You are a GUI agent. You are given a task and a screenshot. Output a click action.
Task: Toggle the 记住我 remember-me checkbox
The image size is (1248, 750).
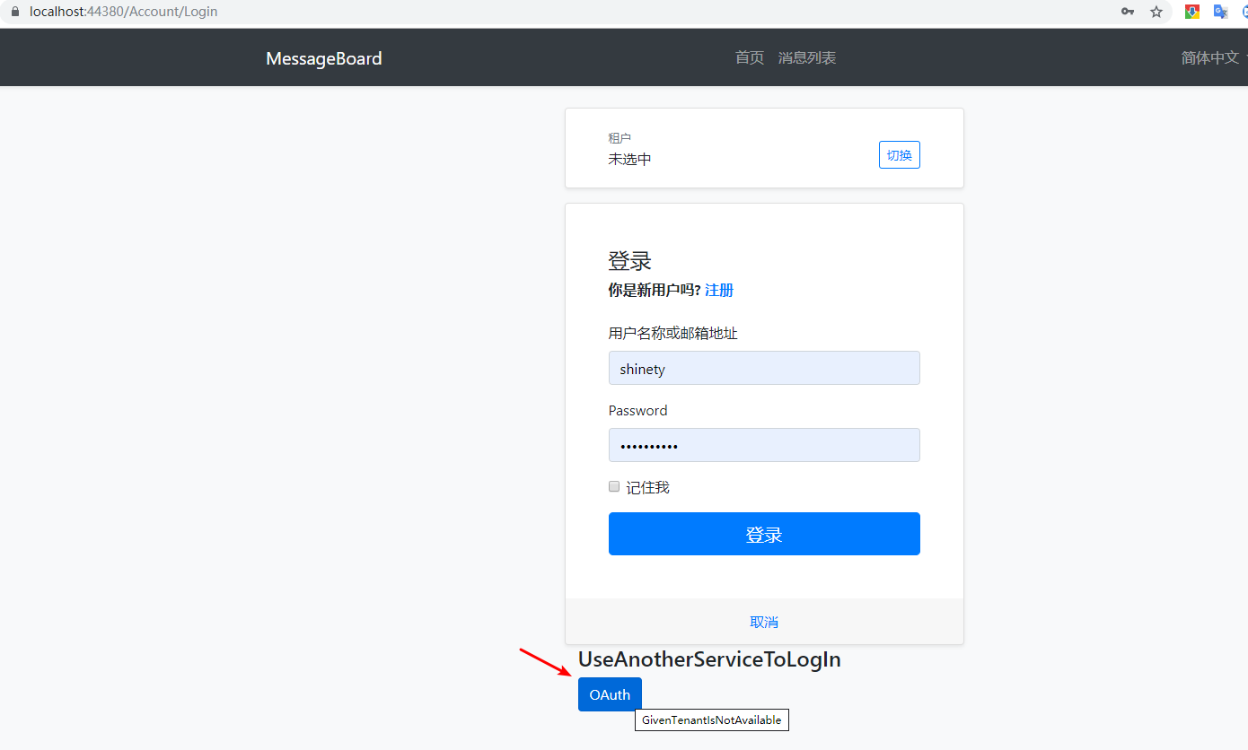click(x=614, y=486)
